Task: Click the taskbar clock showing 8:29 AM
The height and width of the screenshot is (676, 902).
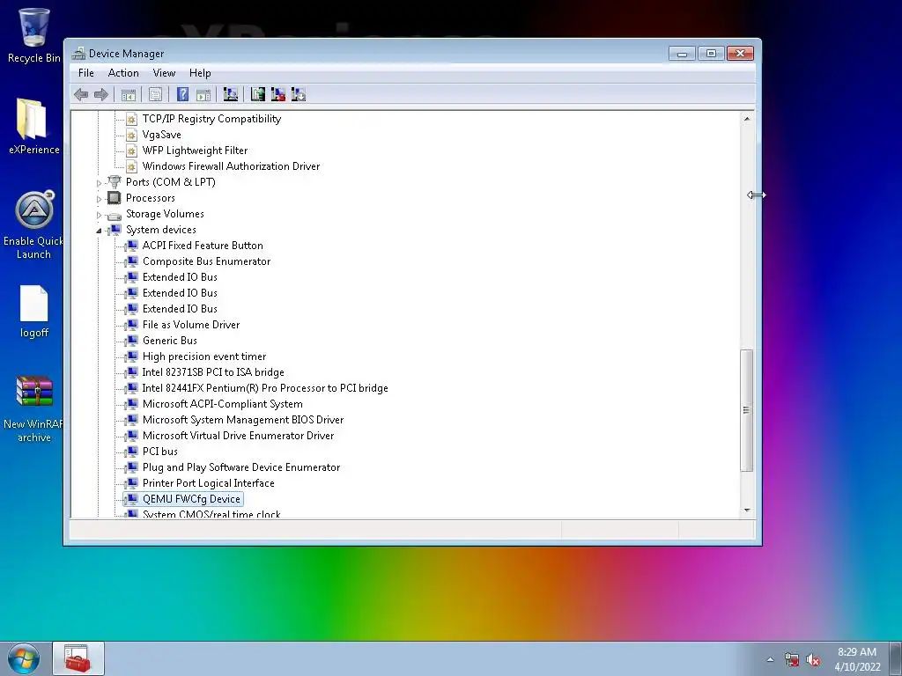Action: 857,659
